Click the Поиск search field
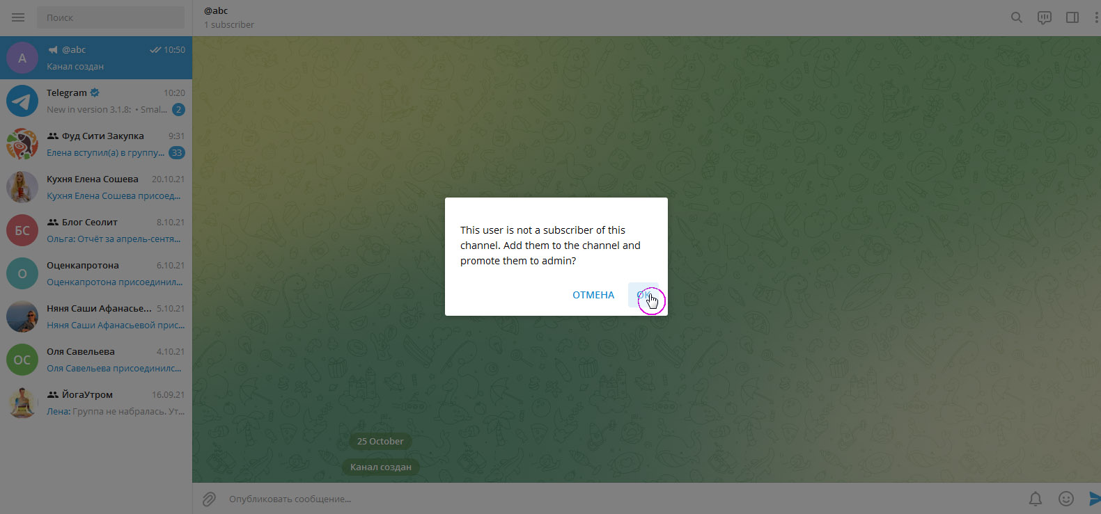This screenshot has height=514, width=1101. (111, 17)
